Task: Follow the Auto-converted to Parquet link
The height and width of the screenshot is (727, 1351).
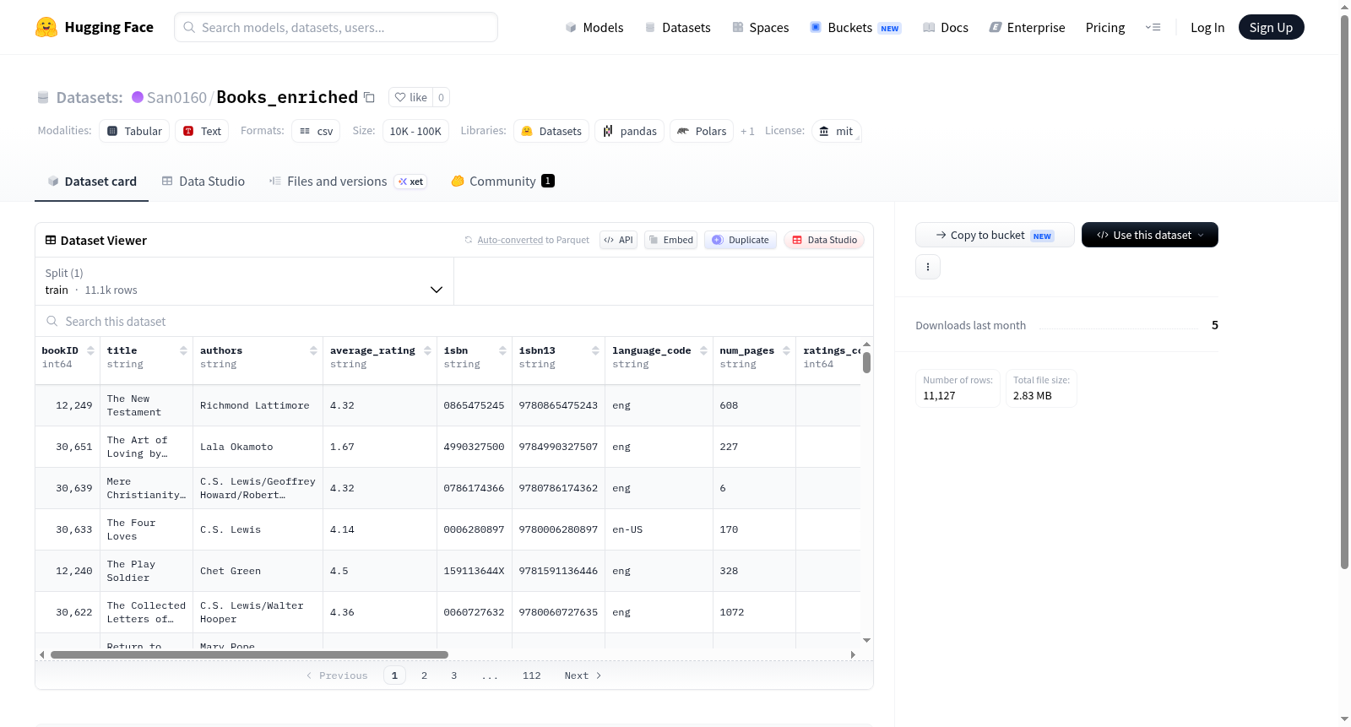Action: (x=510, y=240)
